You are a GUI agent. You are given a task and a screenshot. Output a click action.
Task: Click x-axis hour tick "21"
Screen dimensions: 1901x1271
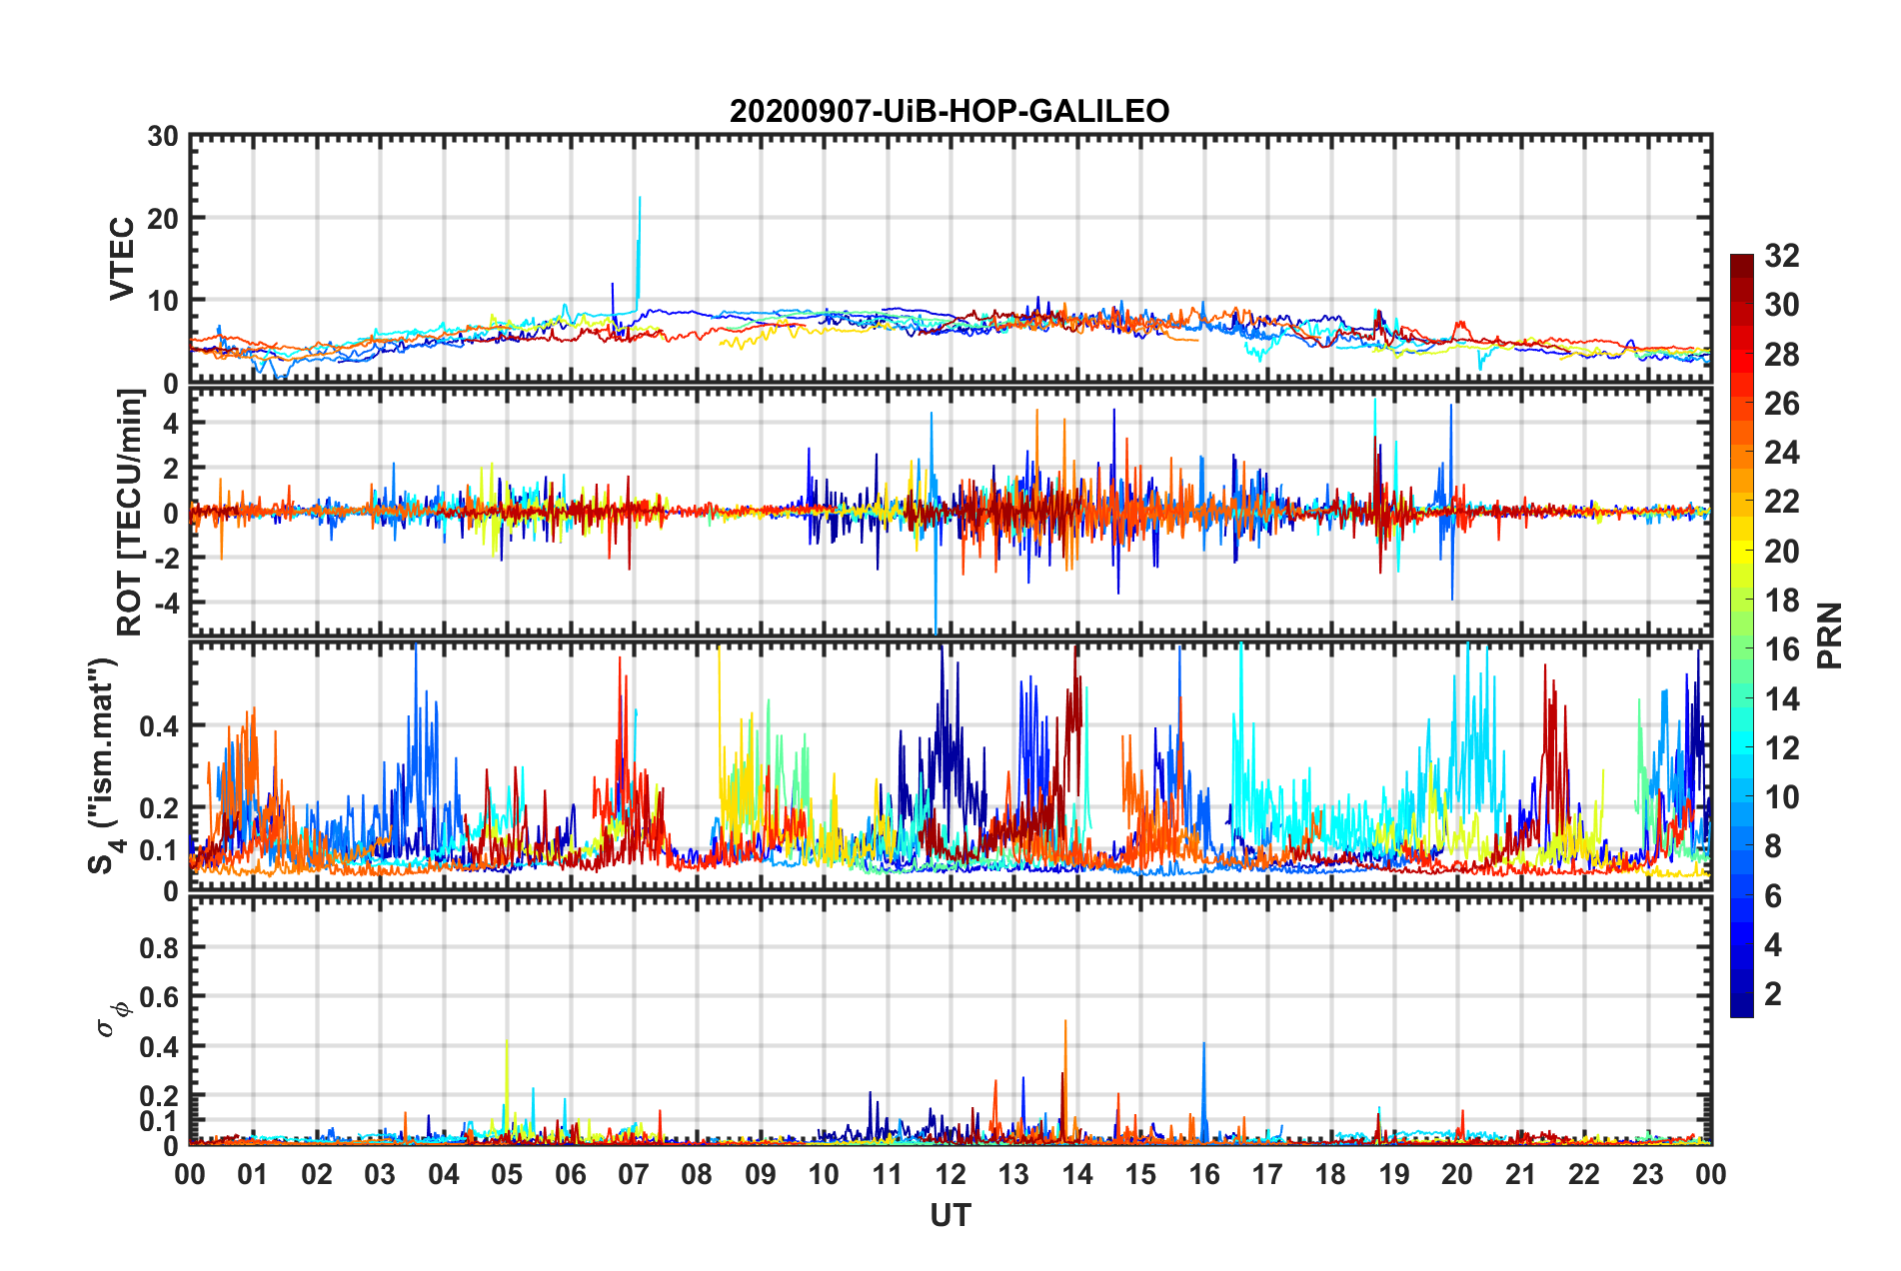click(x=1521, y=1174)
